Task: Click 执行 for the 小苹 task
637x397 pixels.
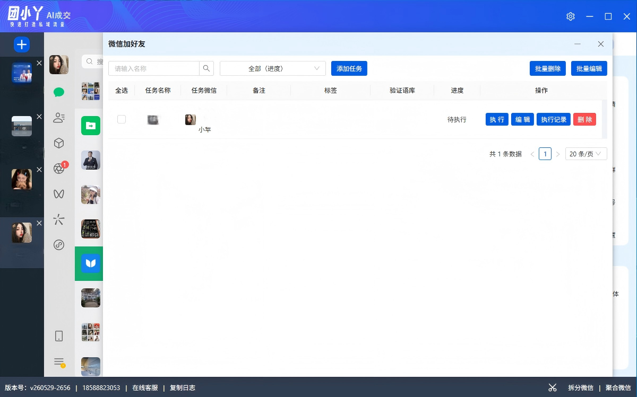Action: coord(497,119)
